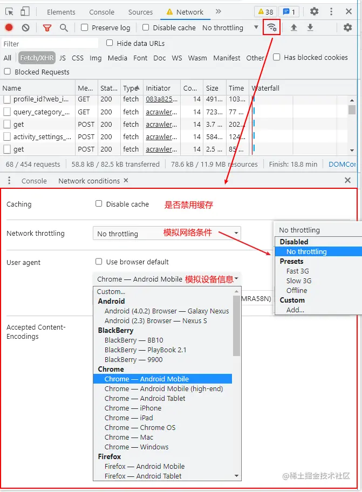Open the drawer three-dot menu beside Console

pyautogui.click(x=9, y=180)
